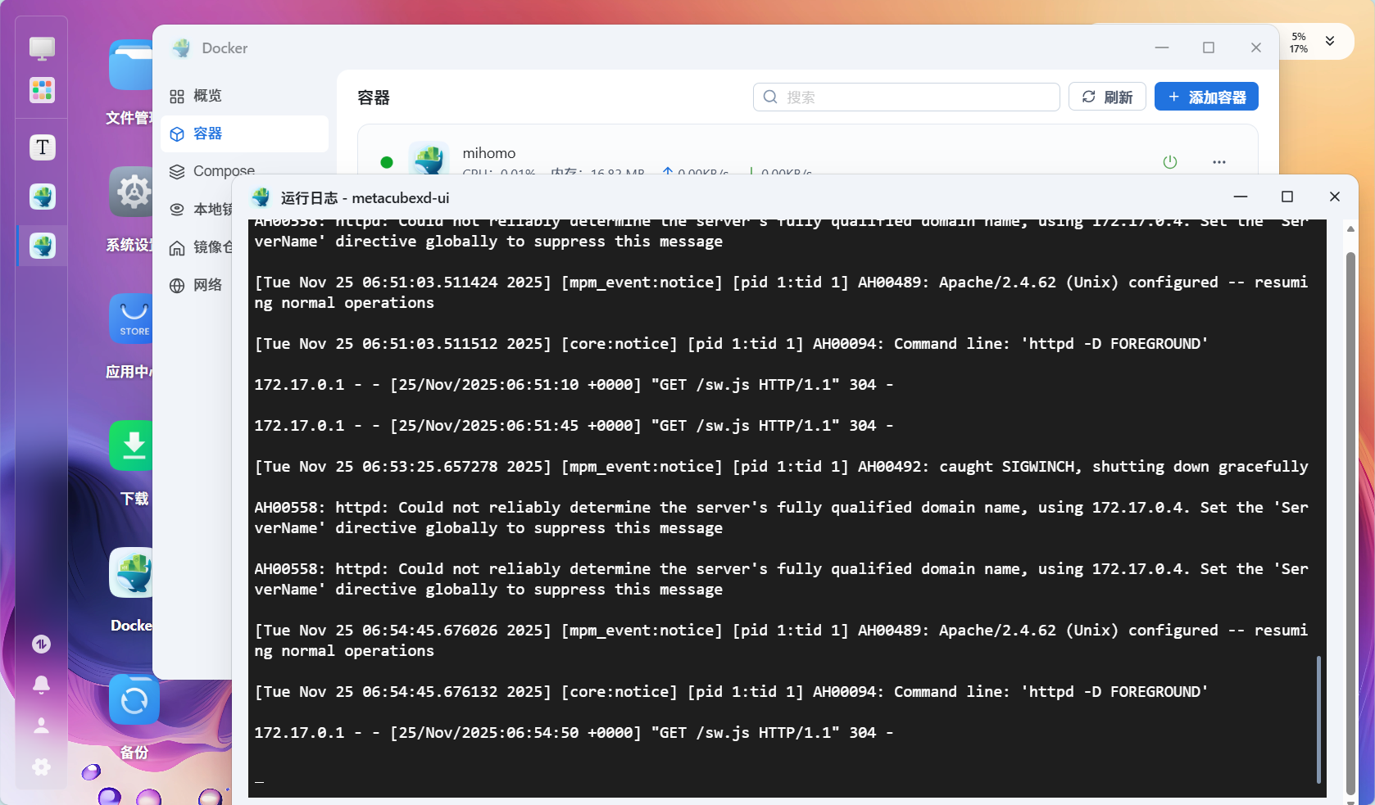Click the terminal's inner scrollbar thumb

point(1318,720)
